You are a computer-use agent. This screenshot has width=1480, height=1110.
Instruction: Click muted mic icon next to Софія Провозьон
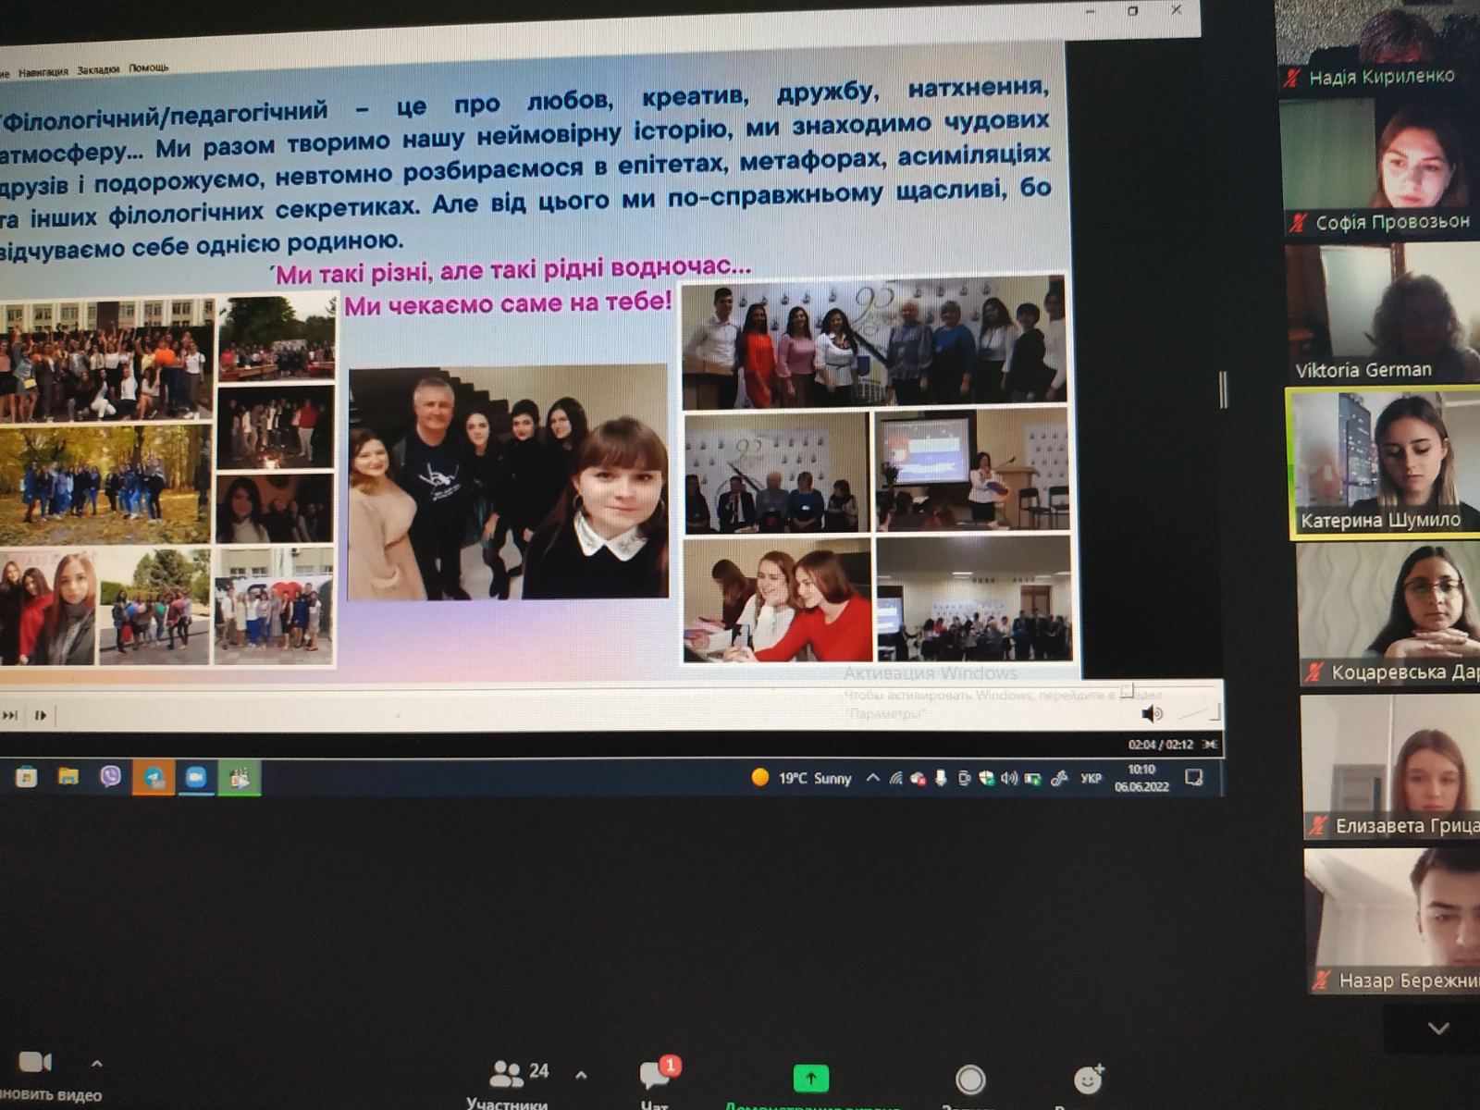pos(1299,222)
